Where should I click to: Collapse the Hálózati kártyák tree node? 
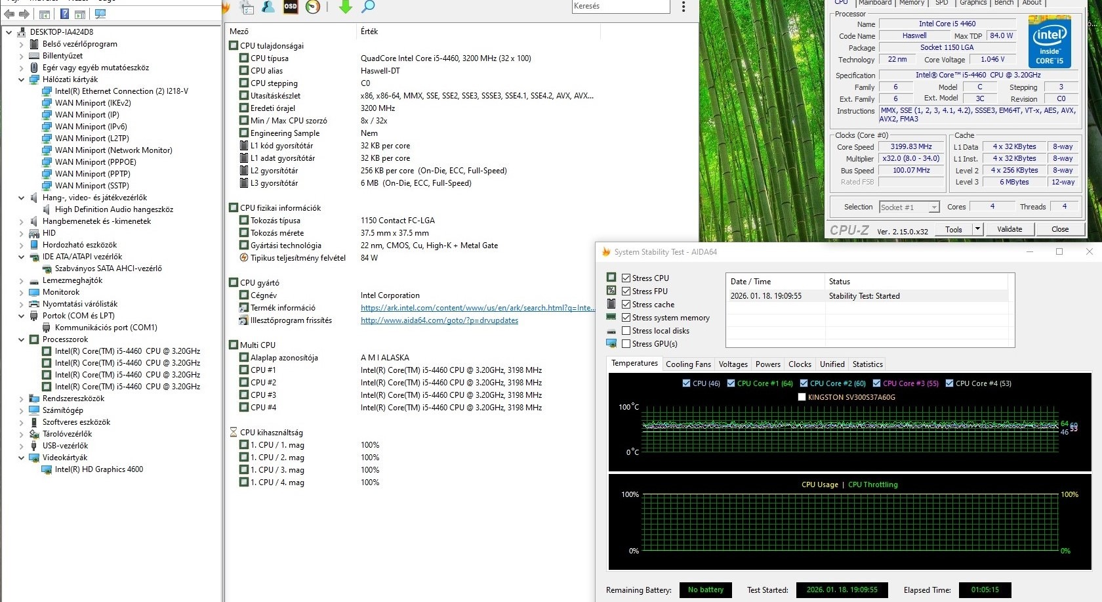[22, 79]
